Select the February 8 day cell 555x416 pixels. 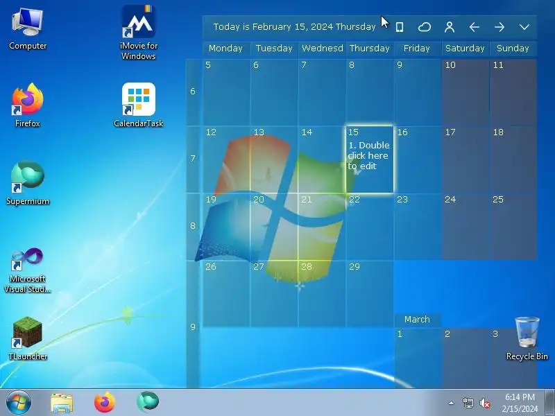point(370,92)
